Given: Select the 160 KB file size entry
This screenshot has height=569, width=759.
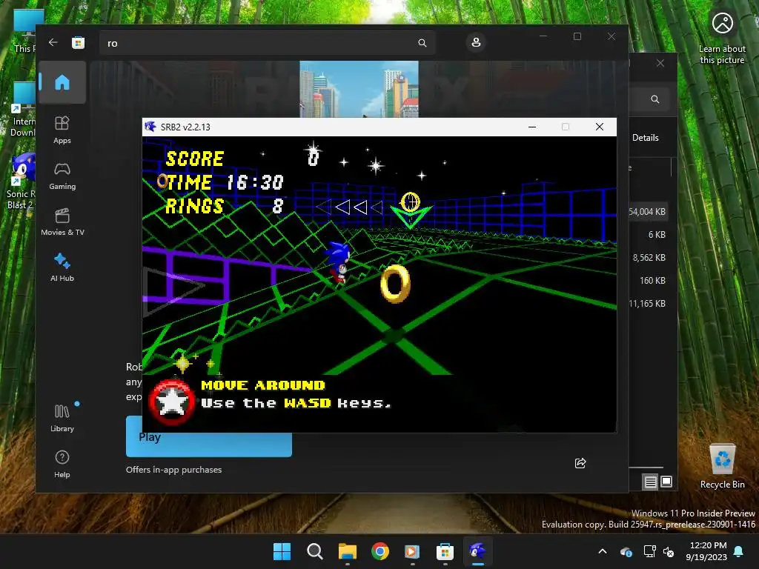Looking at the screenshot, I should coord(652,281).
